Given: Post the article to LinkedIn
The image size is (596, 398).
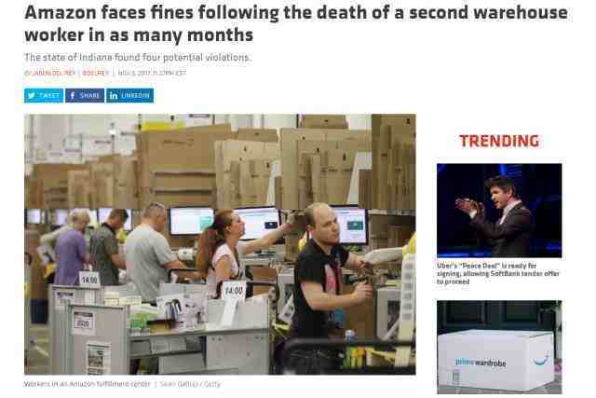Looking at the screenshot, I should 129,95.
